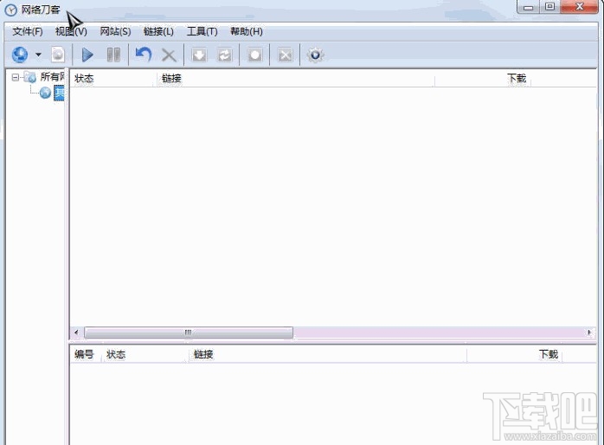Collapse the 所有网站 tree root node
The width and height of the screenshot is (604, 445).
(15, 77)
